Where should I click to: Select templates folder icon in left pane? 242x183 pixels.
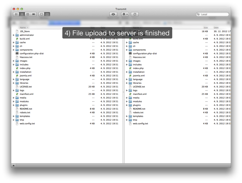17,116
